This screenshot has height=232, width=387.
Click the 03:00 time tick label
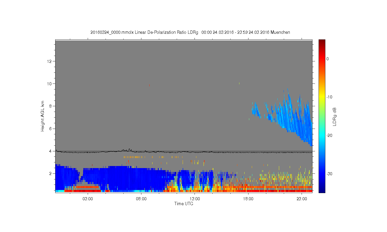click(88, 199)
